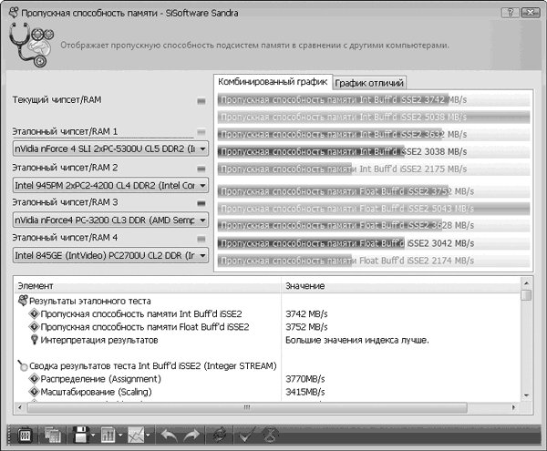The width and height of the screenshot is (547, 451).
Task: Click the forward arrow toolbar icon
Action: (x=191, y=435)
